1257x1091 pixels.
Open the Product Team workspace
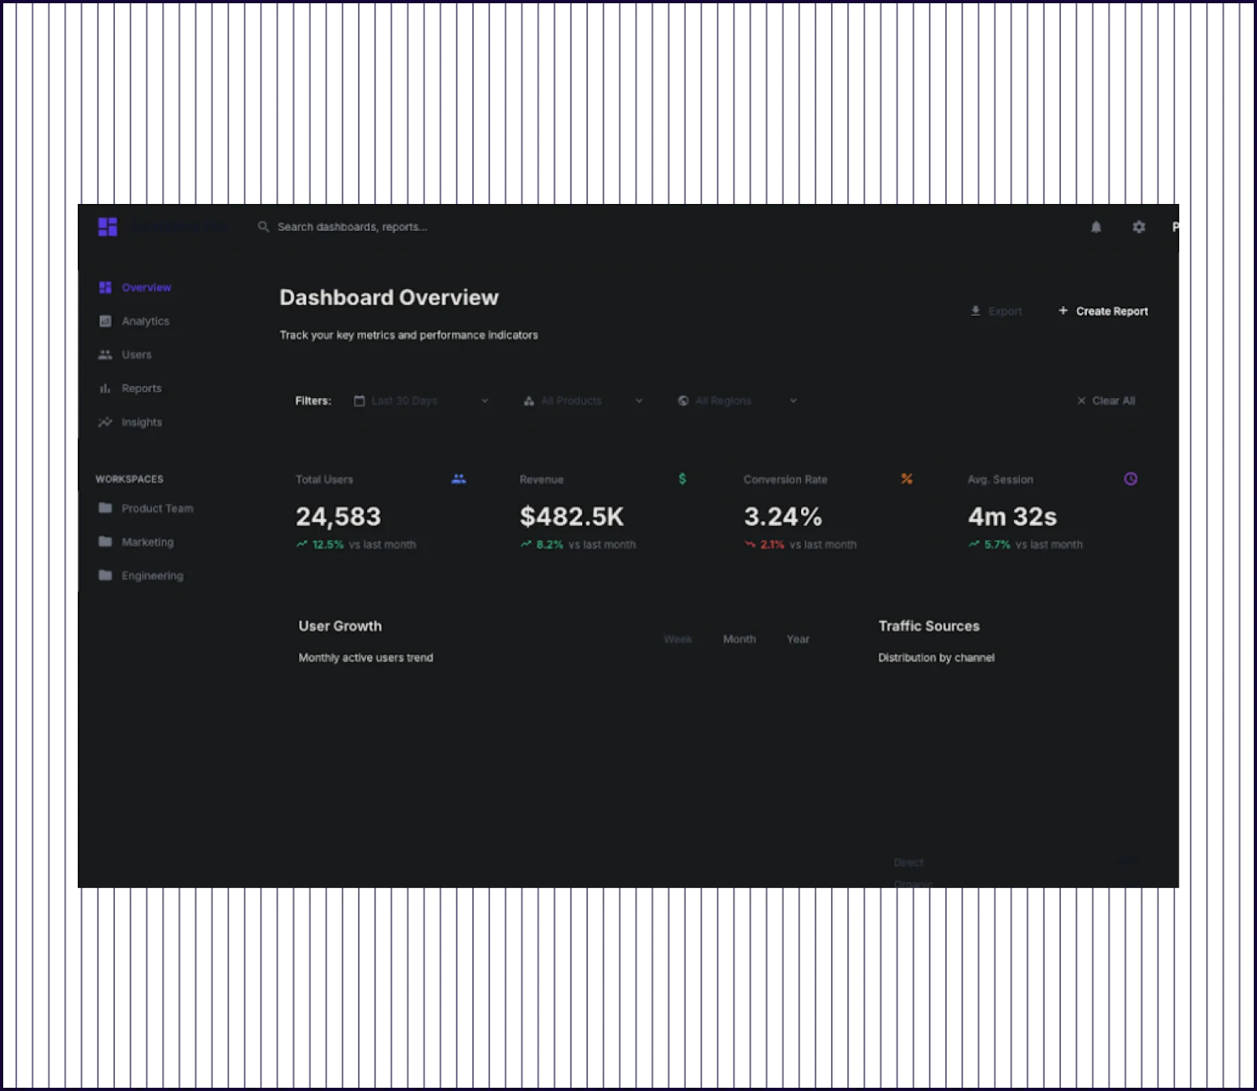(x=157, y=508)
